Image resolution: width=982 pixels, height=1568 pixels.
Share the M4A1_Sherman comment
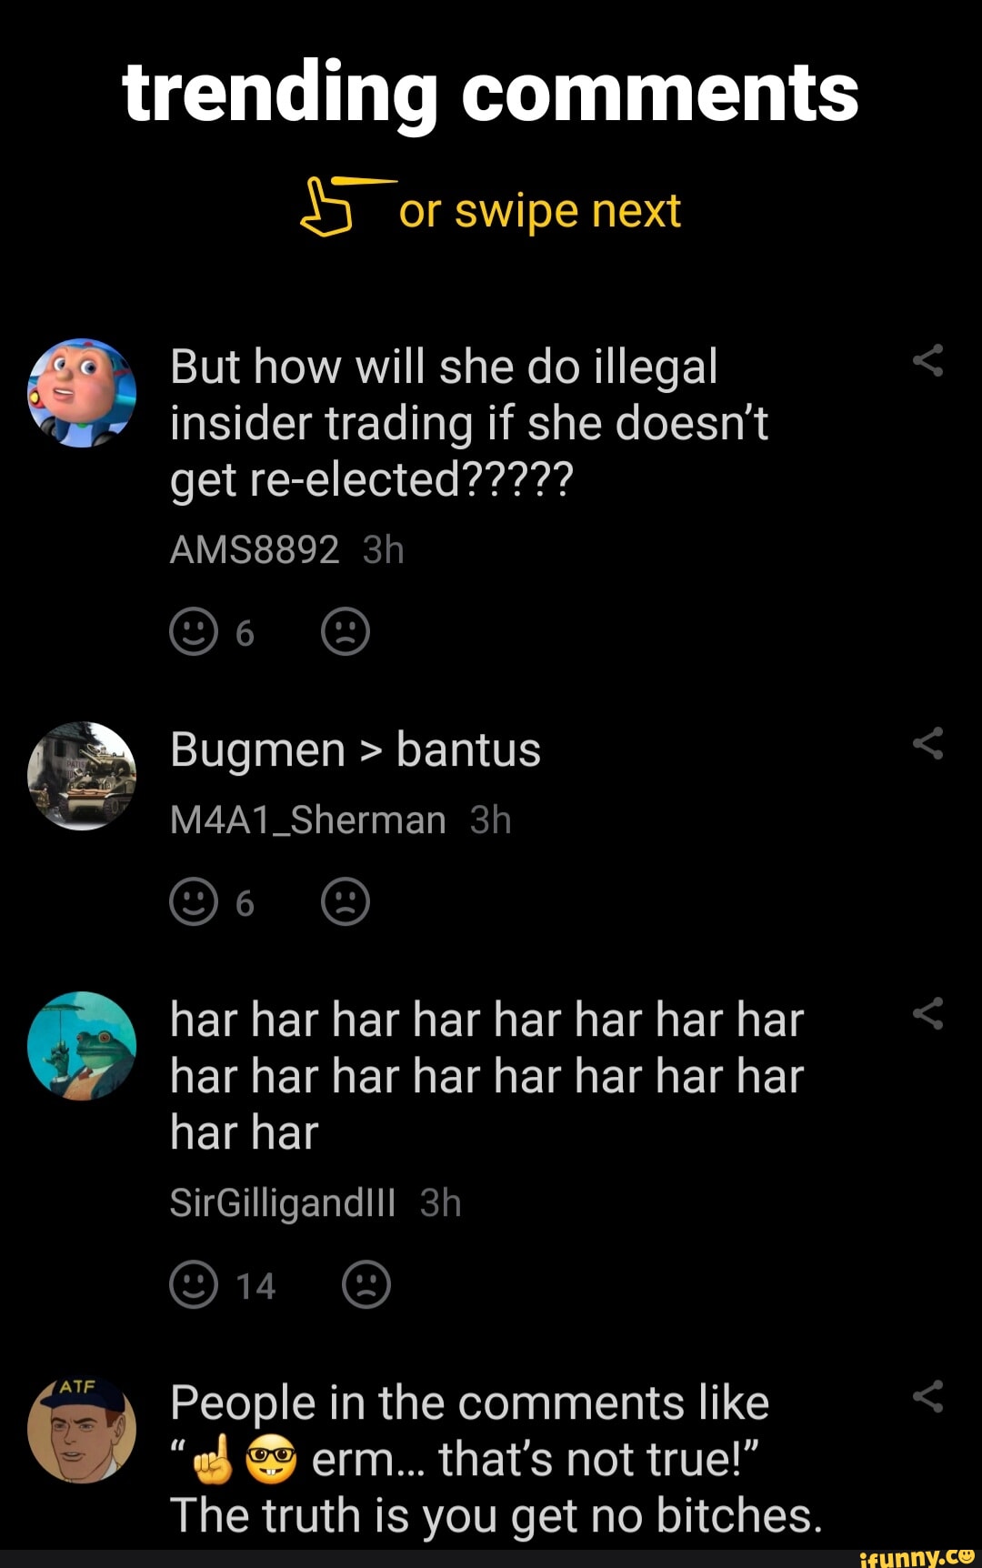point(927,744)
